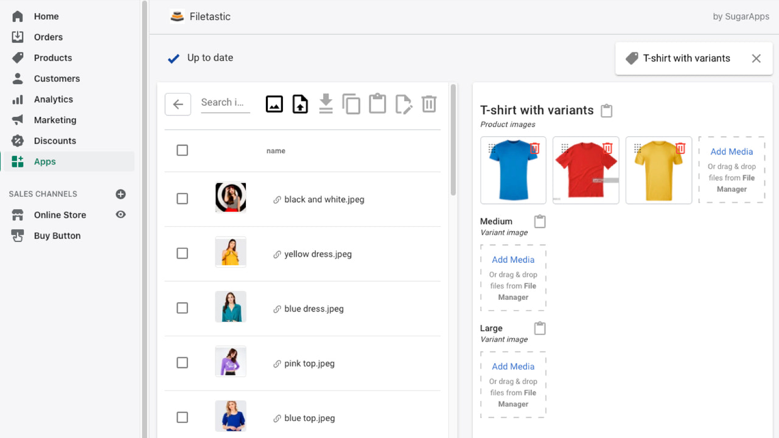Check the checkbox for black and white.jpeg
Screen dimensions: 779x438
coord(182,198)
